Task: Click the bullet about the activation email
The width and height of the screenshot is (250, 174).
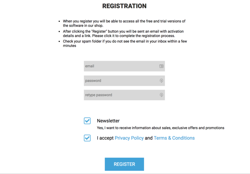Action: click(123, 33)
